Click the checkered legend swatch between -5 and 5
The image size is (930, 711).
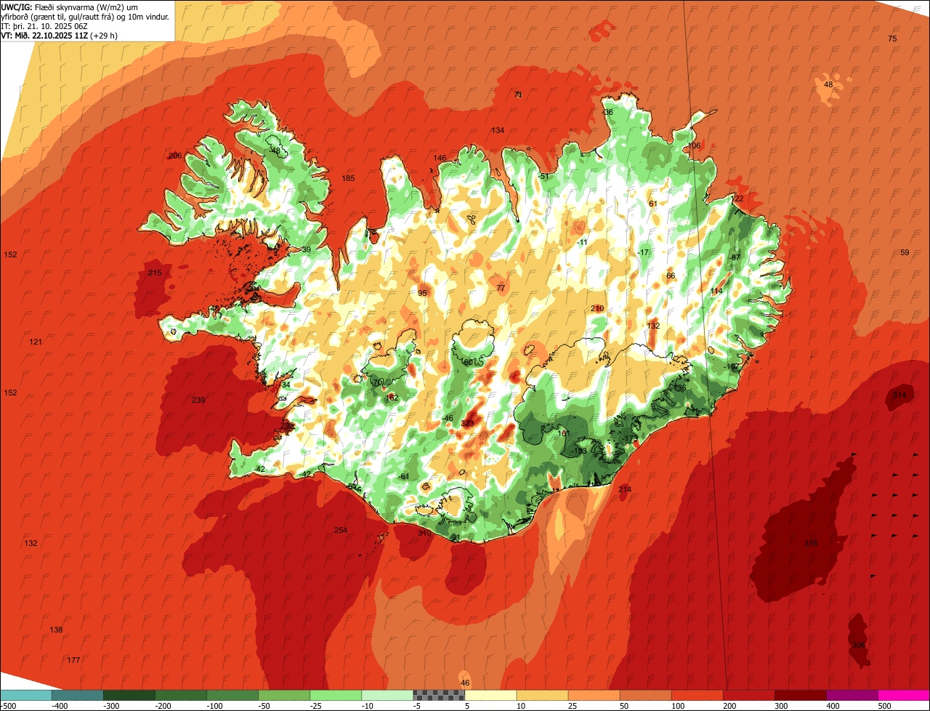pos(439,695)
